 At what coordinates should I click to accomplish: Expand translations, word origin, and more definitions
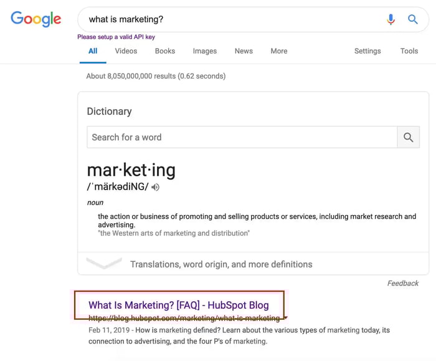click(x=221, y=264)
